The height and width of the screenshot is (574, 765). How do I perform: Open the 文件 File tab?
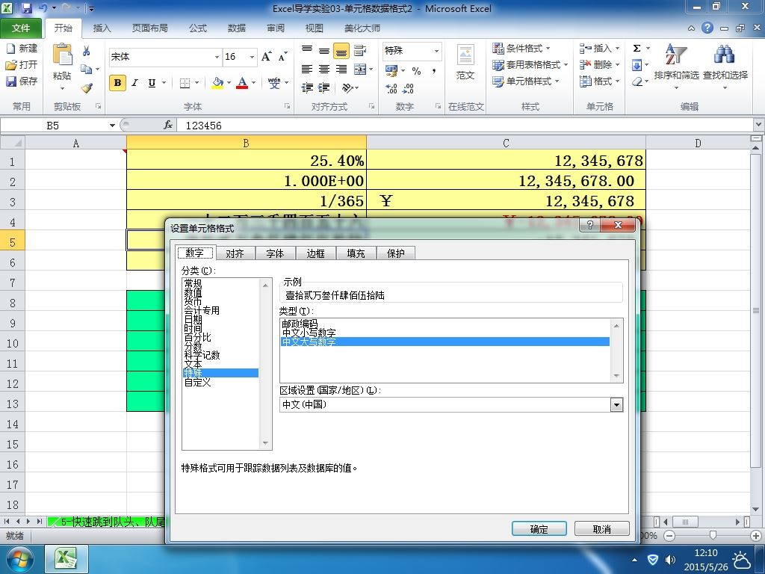pos(20,28)
